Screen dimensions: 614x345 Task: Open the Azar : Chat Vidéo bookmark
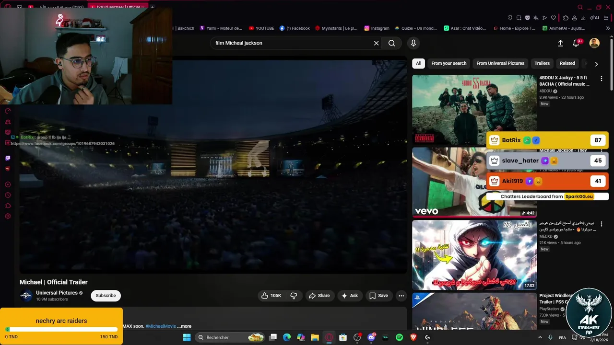click(465, 28)
